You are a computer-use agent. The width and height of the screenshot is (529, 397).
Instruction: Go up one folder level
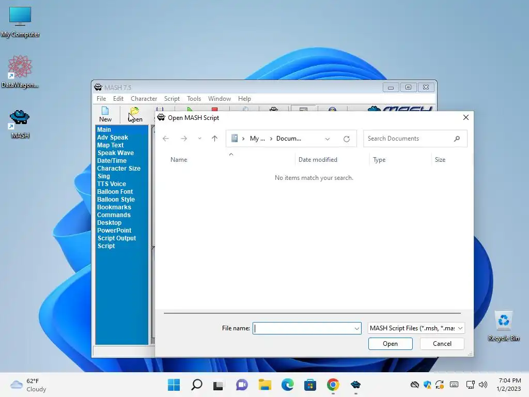pos(214,139)
